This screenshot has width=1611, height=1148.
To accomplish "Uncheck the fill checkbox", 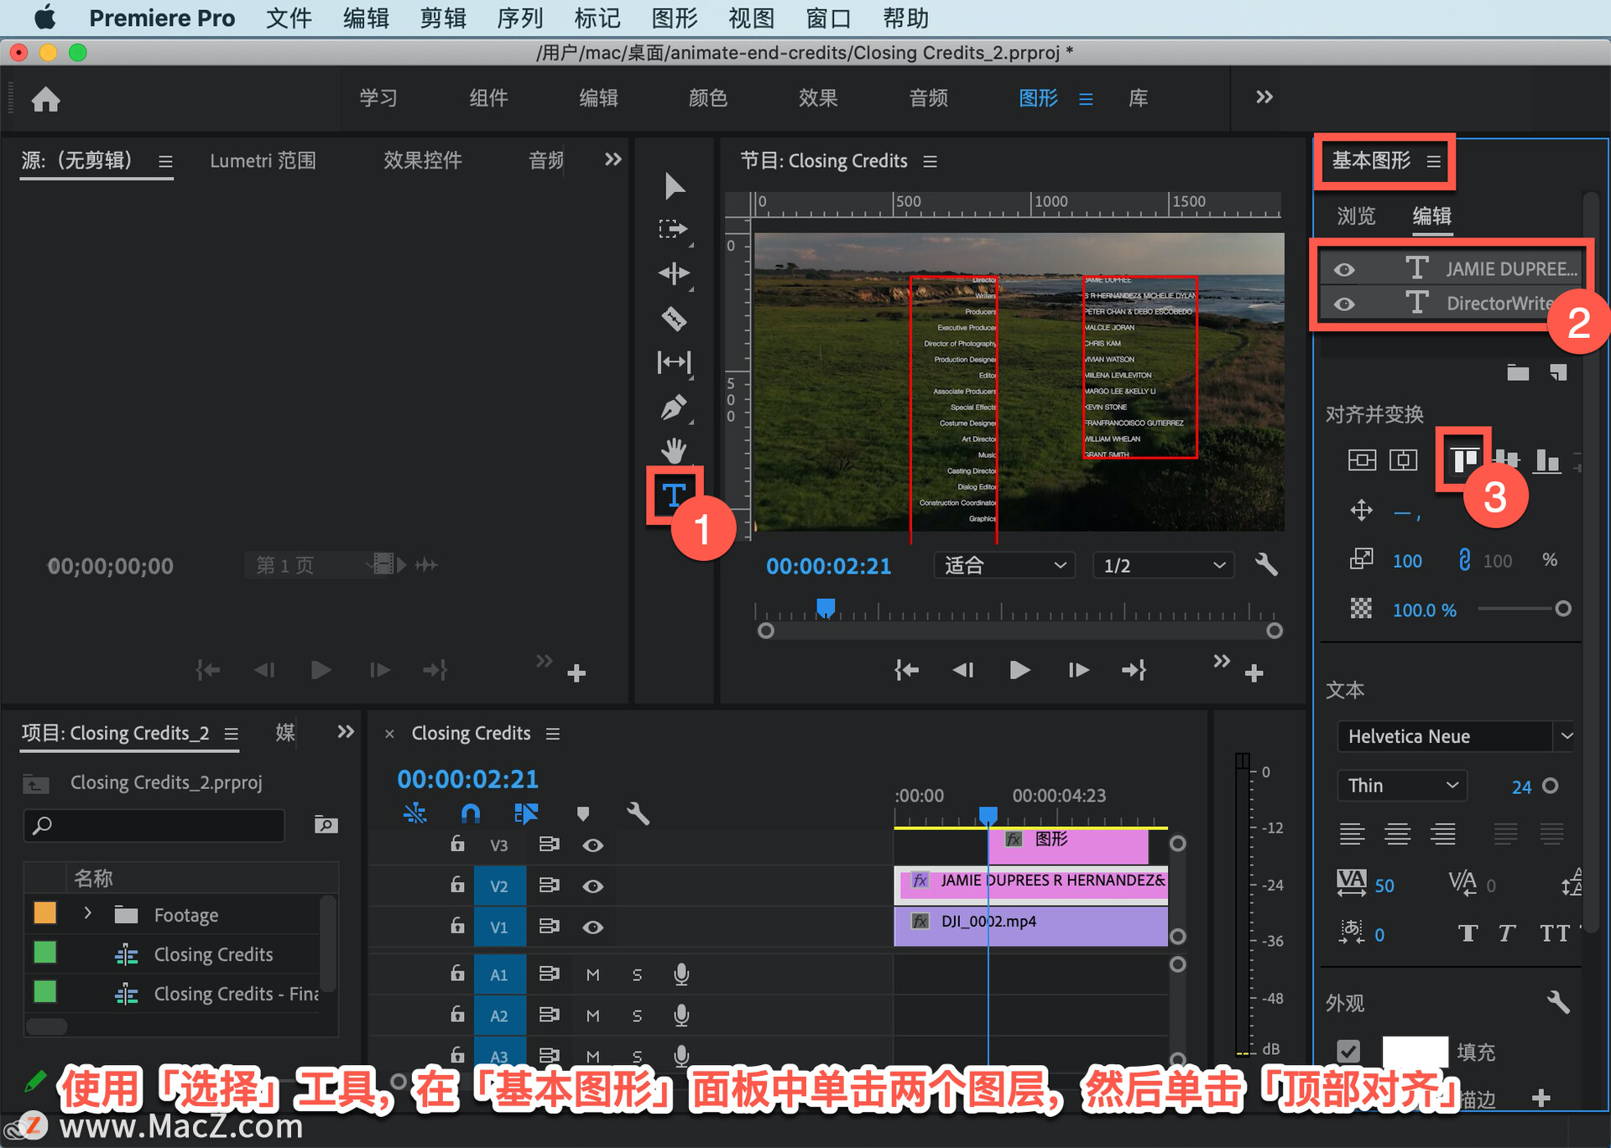I will pos(1348,1051).
